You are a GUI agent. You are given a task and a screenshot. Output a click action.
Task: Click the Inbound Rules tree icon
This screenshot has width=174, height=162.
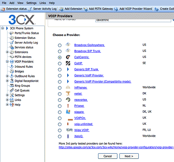(12, 67)
